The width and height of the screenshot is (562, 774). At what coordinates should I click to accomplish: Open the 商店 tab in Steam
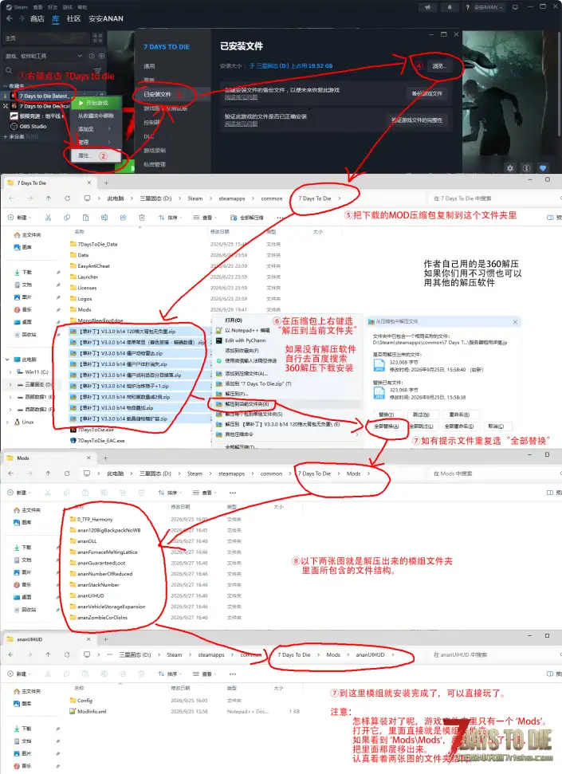coord(37,18)
